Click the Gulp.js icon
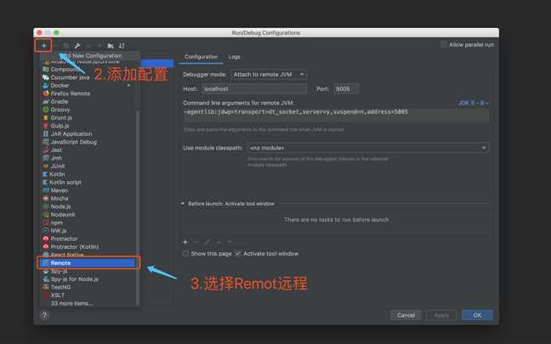The width and height of the screenshot is (551, 344). 46,126
